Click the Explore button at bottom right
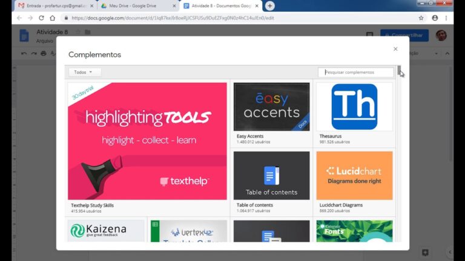Viewport: 465px width, 261px height. point(425,253)
